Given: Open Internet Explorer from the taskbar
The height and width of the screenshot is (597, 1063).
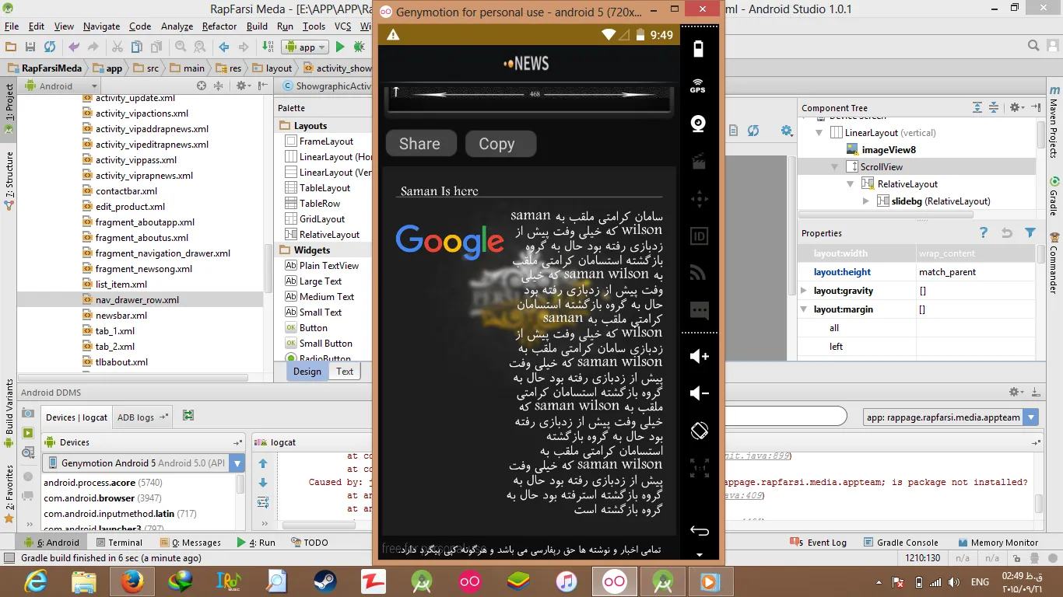Looking at the screenshot, I should point(37,581).
